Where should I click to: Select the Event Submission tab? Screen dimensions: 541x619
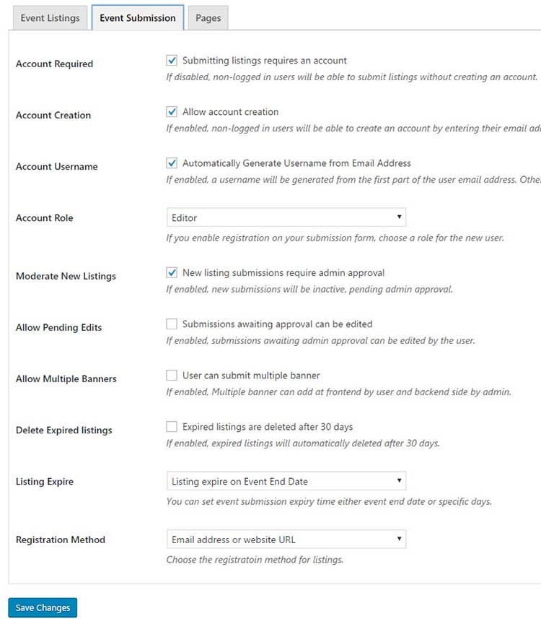click(138, 18)
